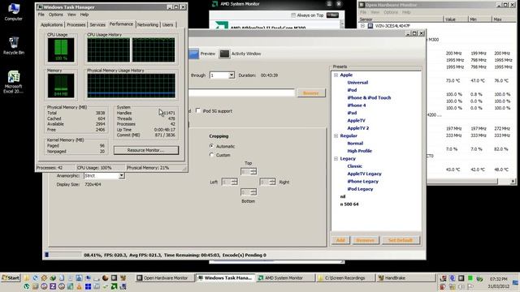Select the Universal preset
The width and height of the screenshot is (520, 292).
[x=357, y=83]
